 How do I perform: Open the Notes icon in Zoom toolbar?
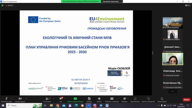click(x=162, y=98)
